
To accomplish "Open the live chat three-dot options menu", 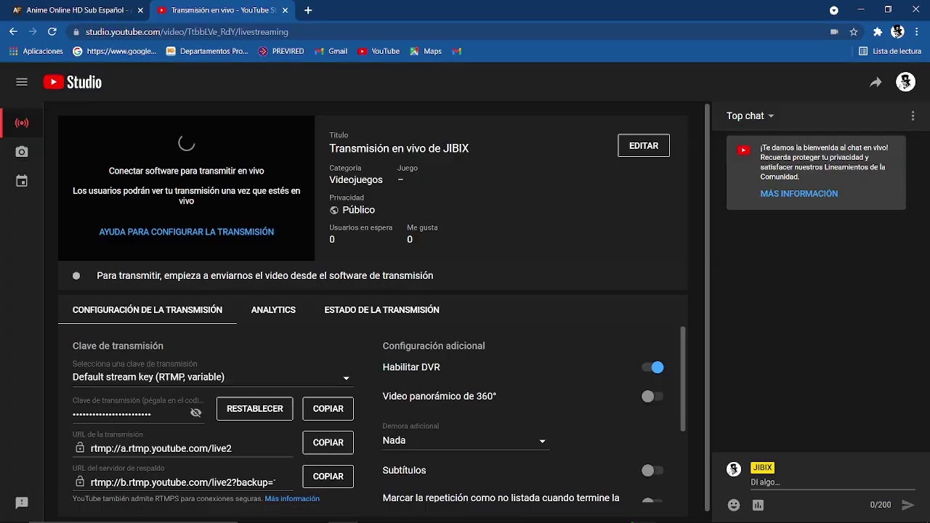I will [x=913, y=115].
